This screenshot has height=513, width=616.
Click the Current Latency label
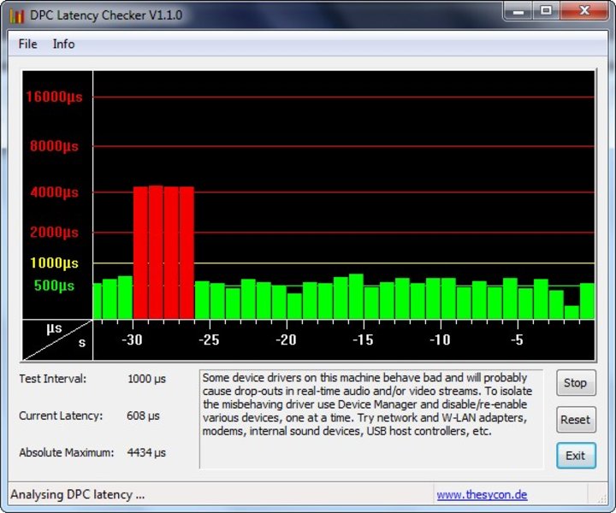click(x=61, y=416)
